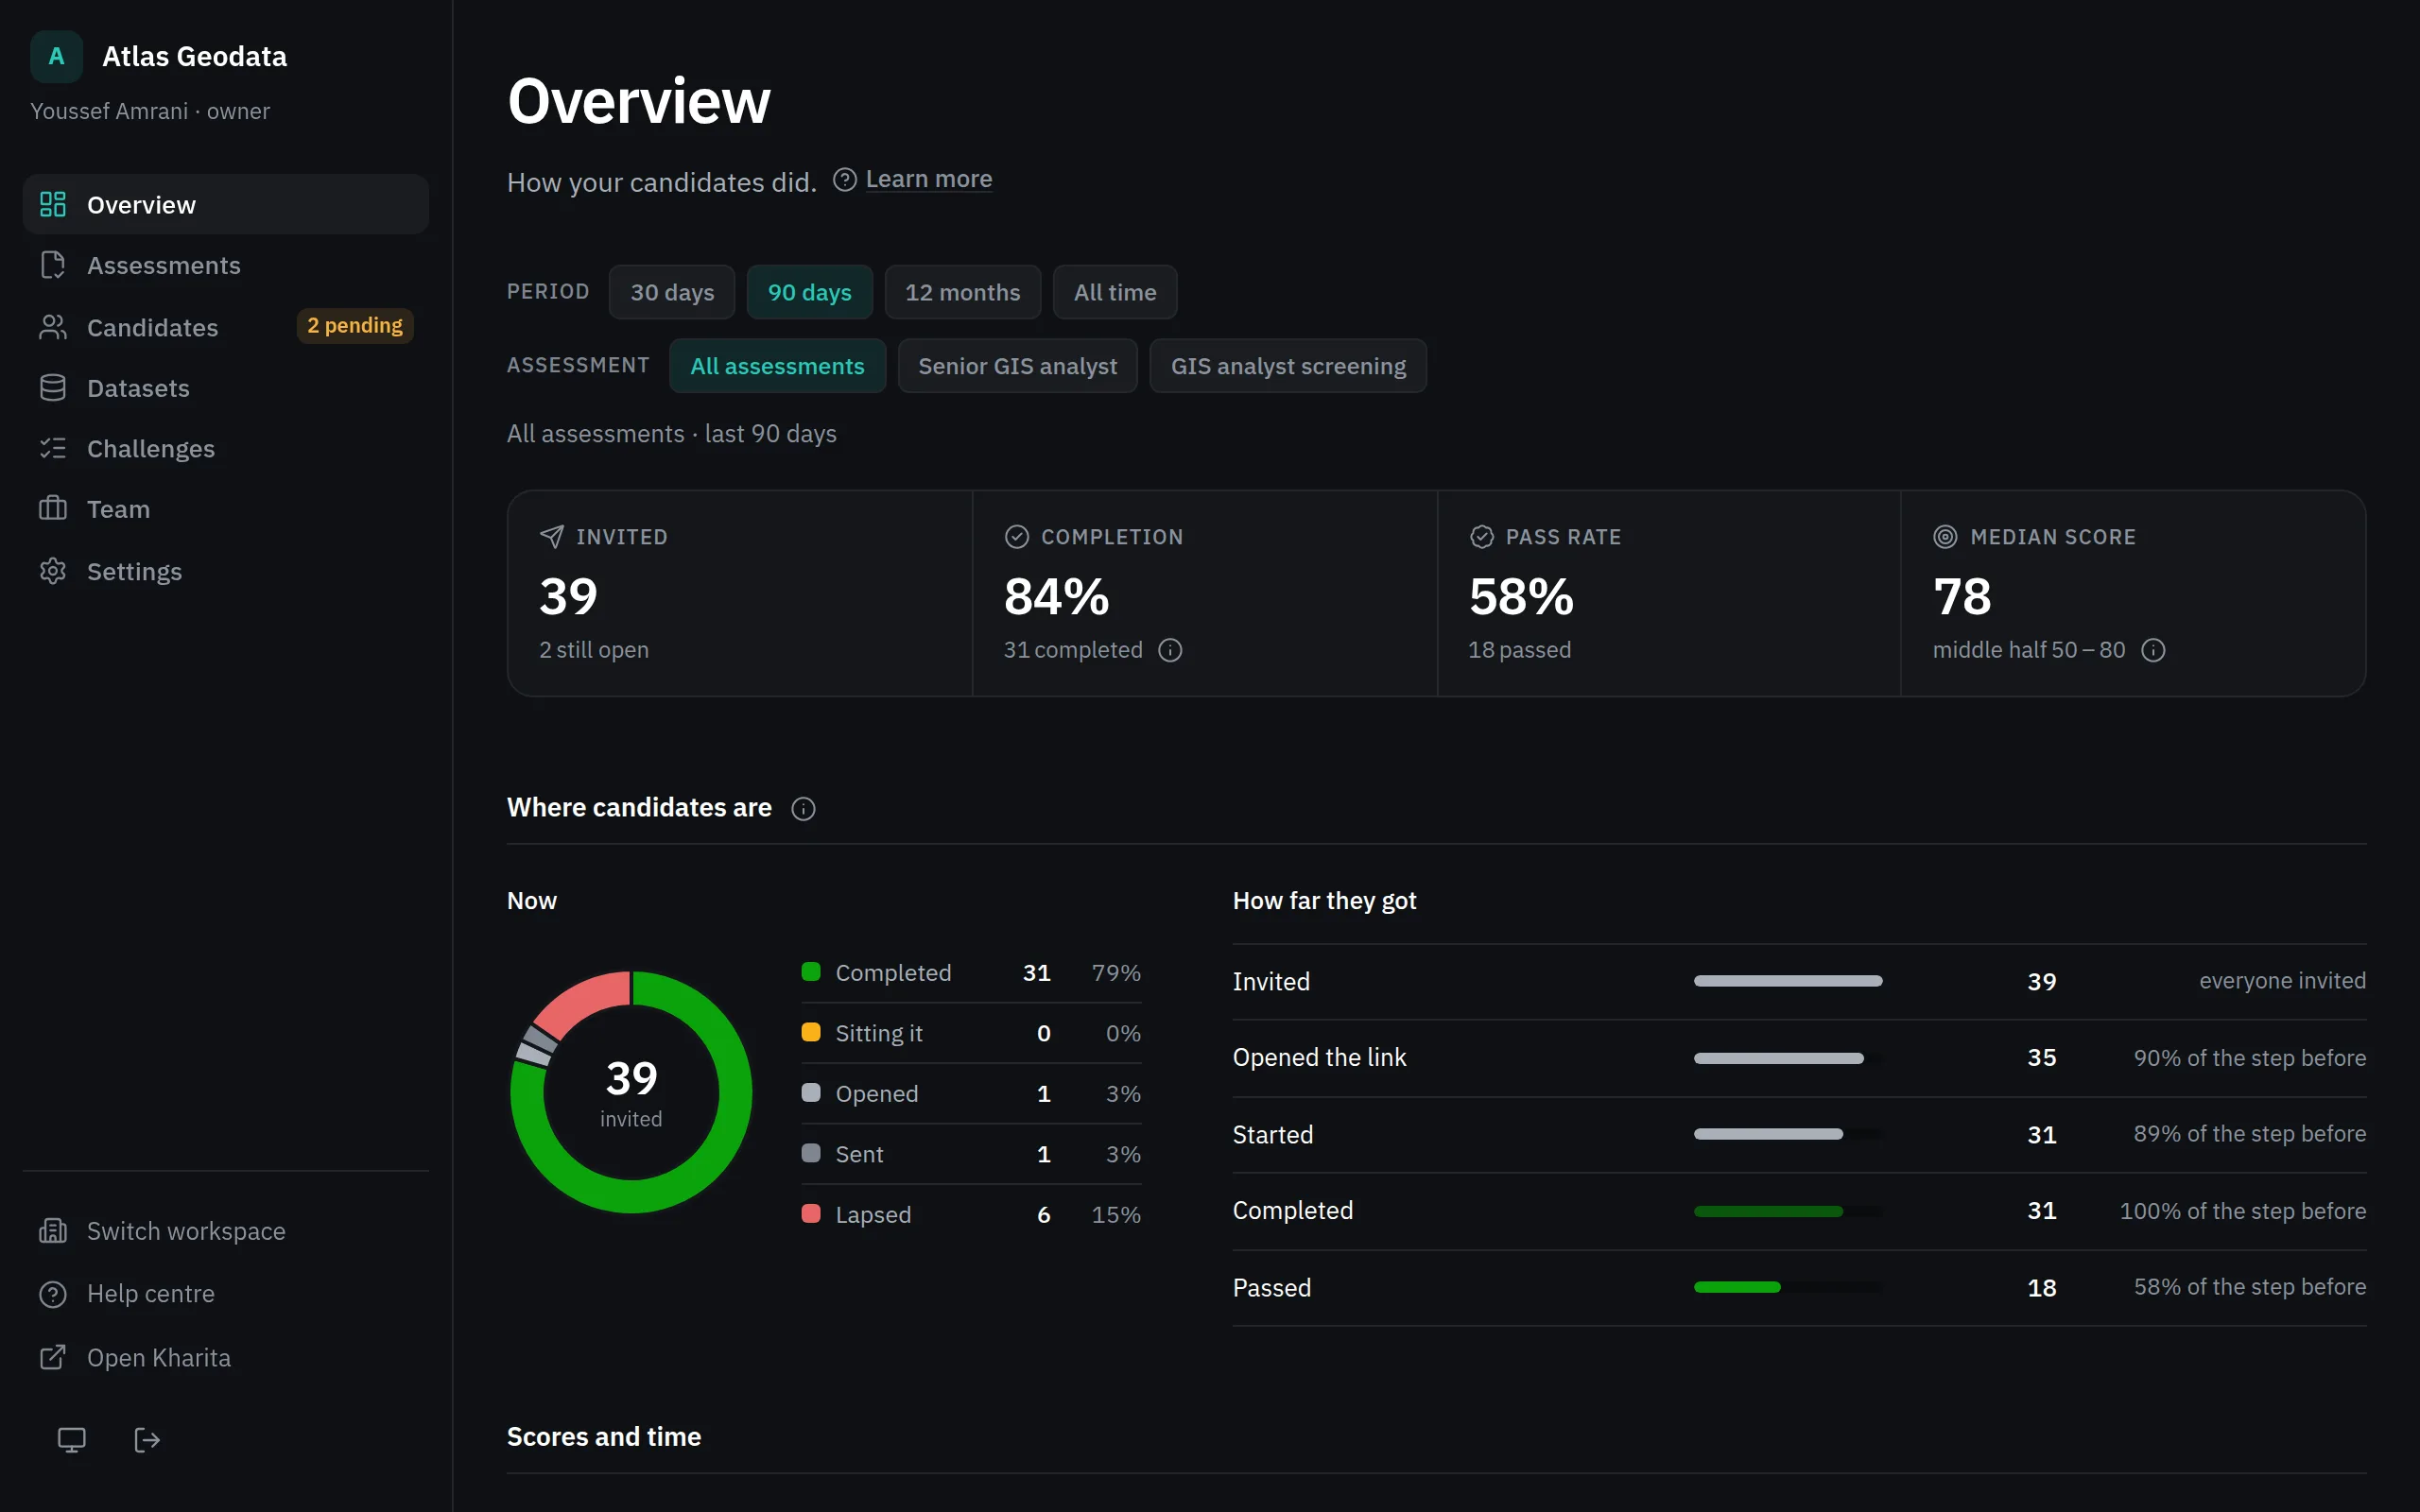Click the donut chart center showing 39 invited
Image resolution: width=2420 pixels, height=1512 pixels.
(631, 1092)
